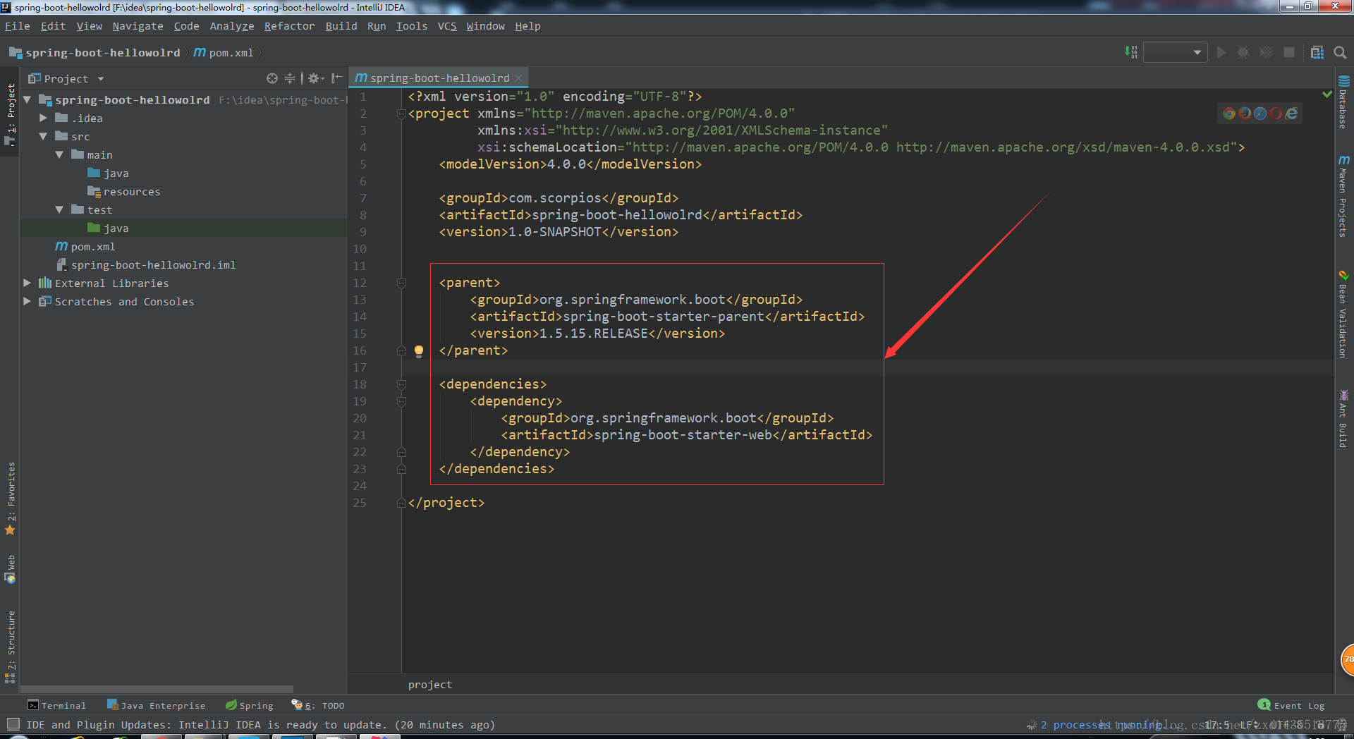Click pom.xml breadcrumb in navigation bar
1354x739 pixels.
click(224, 53)
